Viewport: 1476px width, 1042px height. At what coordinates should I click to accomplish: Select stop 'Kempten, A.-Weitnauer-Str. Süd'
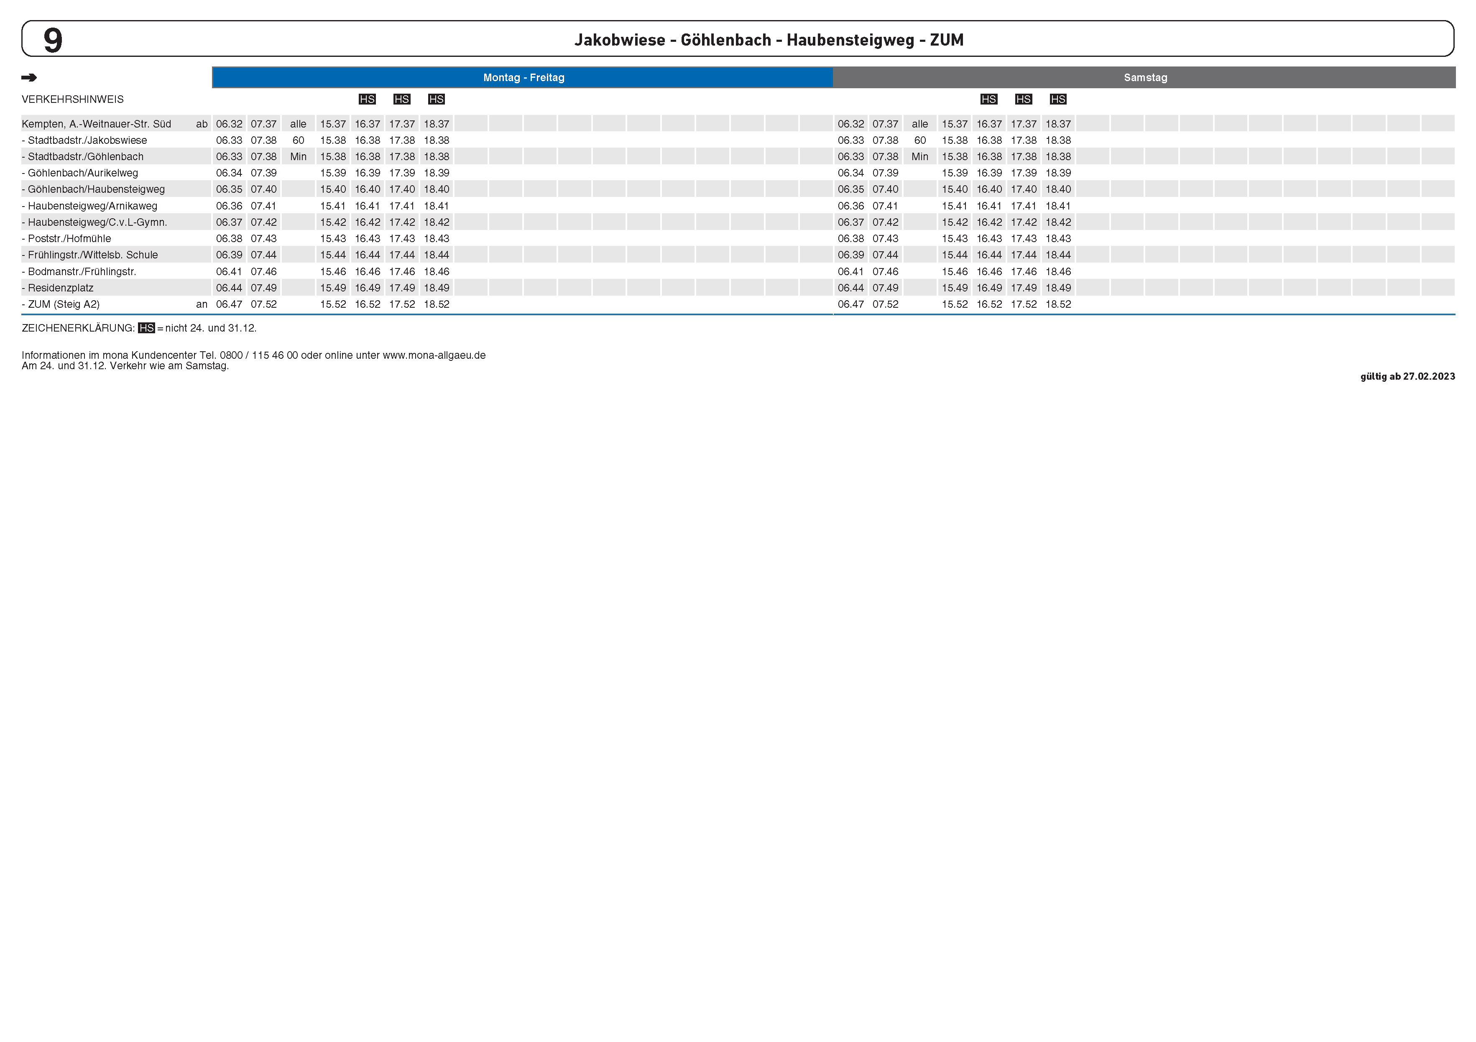pos(97,124)
